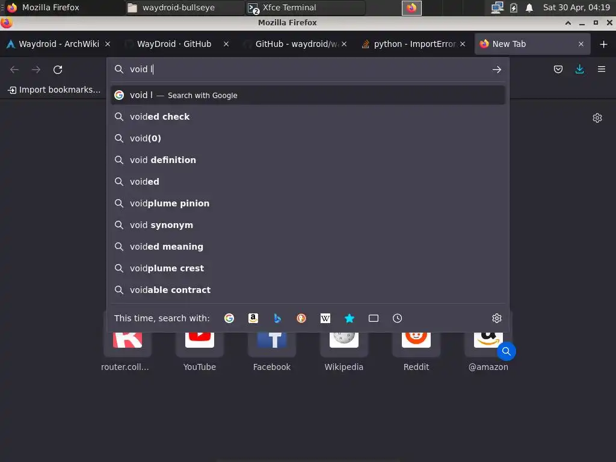Pick the 'voided' suggestion
Image resolution: width=616 pixels, height=462 pixels.
click(x=308, y=182)
